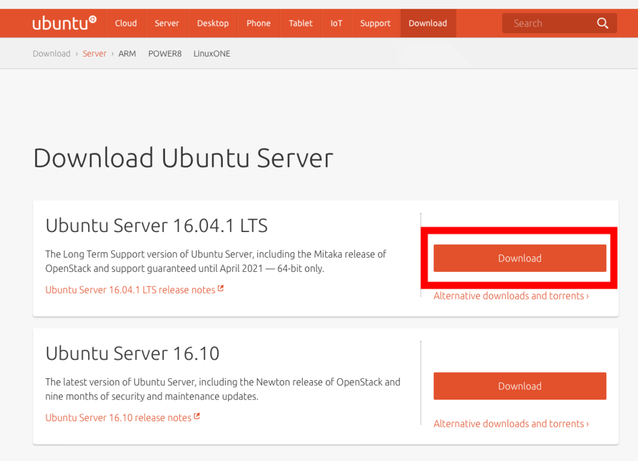Select the Download tab in top navigation
The image size is (638, 461).
(428, 23)
